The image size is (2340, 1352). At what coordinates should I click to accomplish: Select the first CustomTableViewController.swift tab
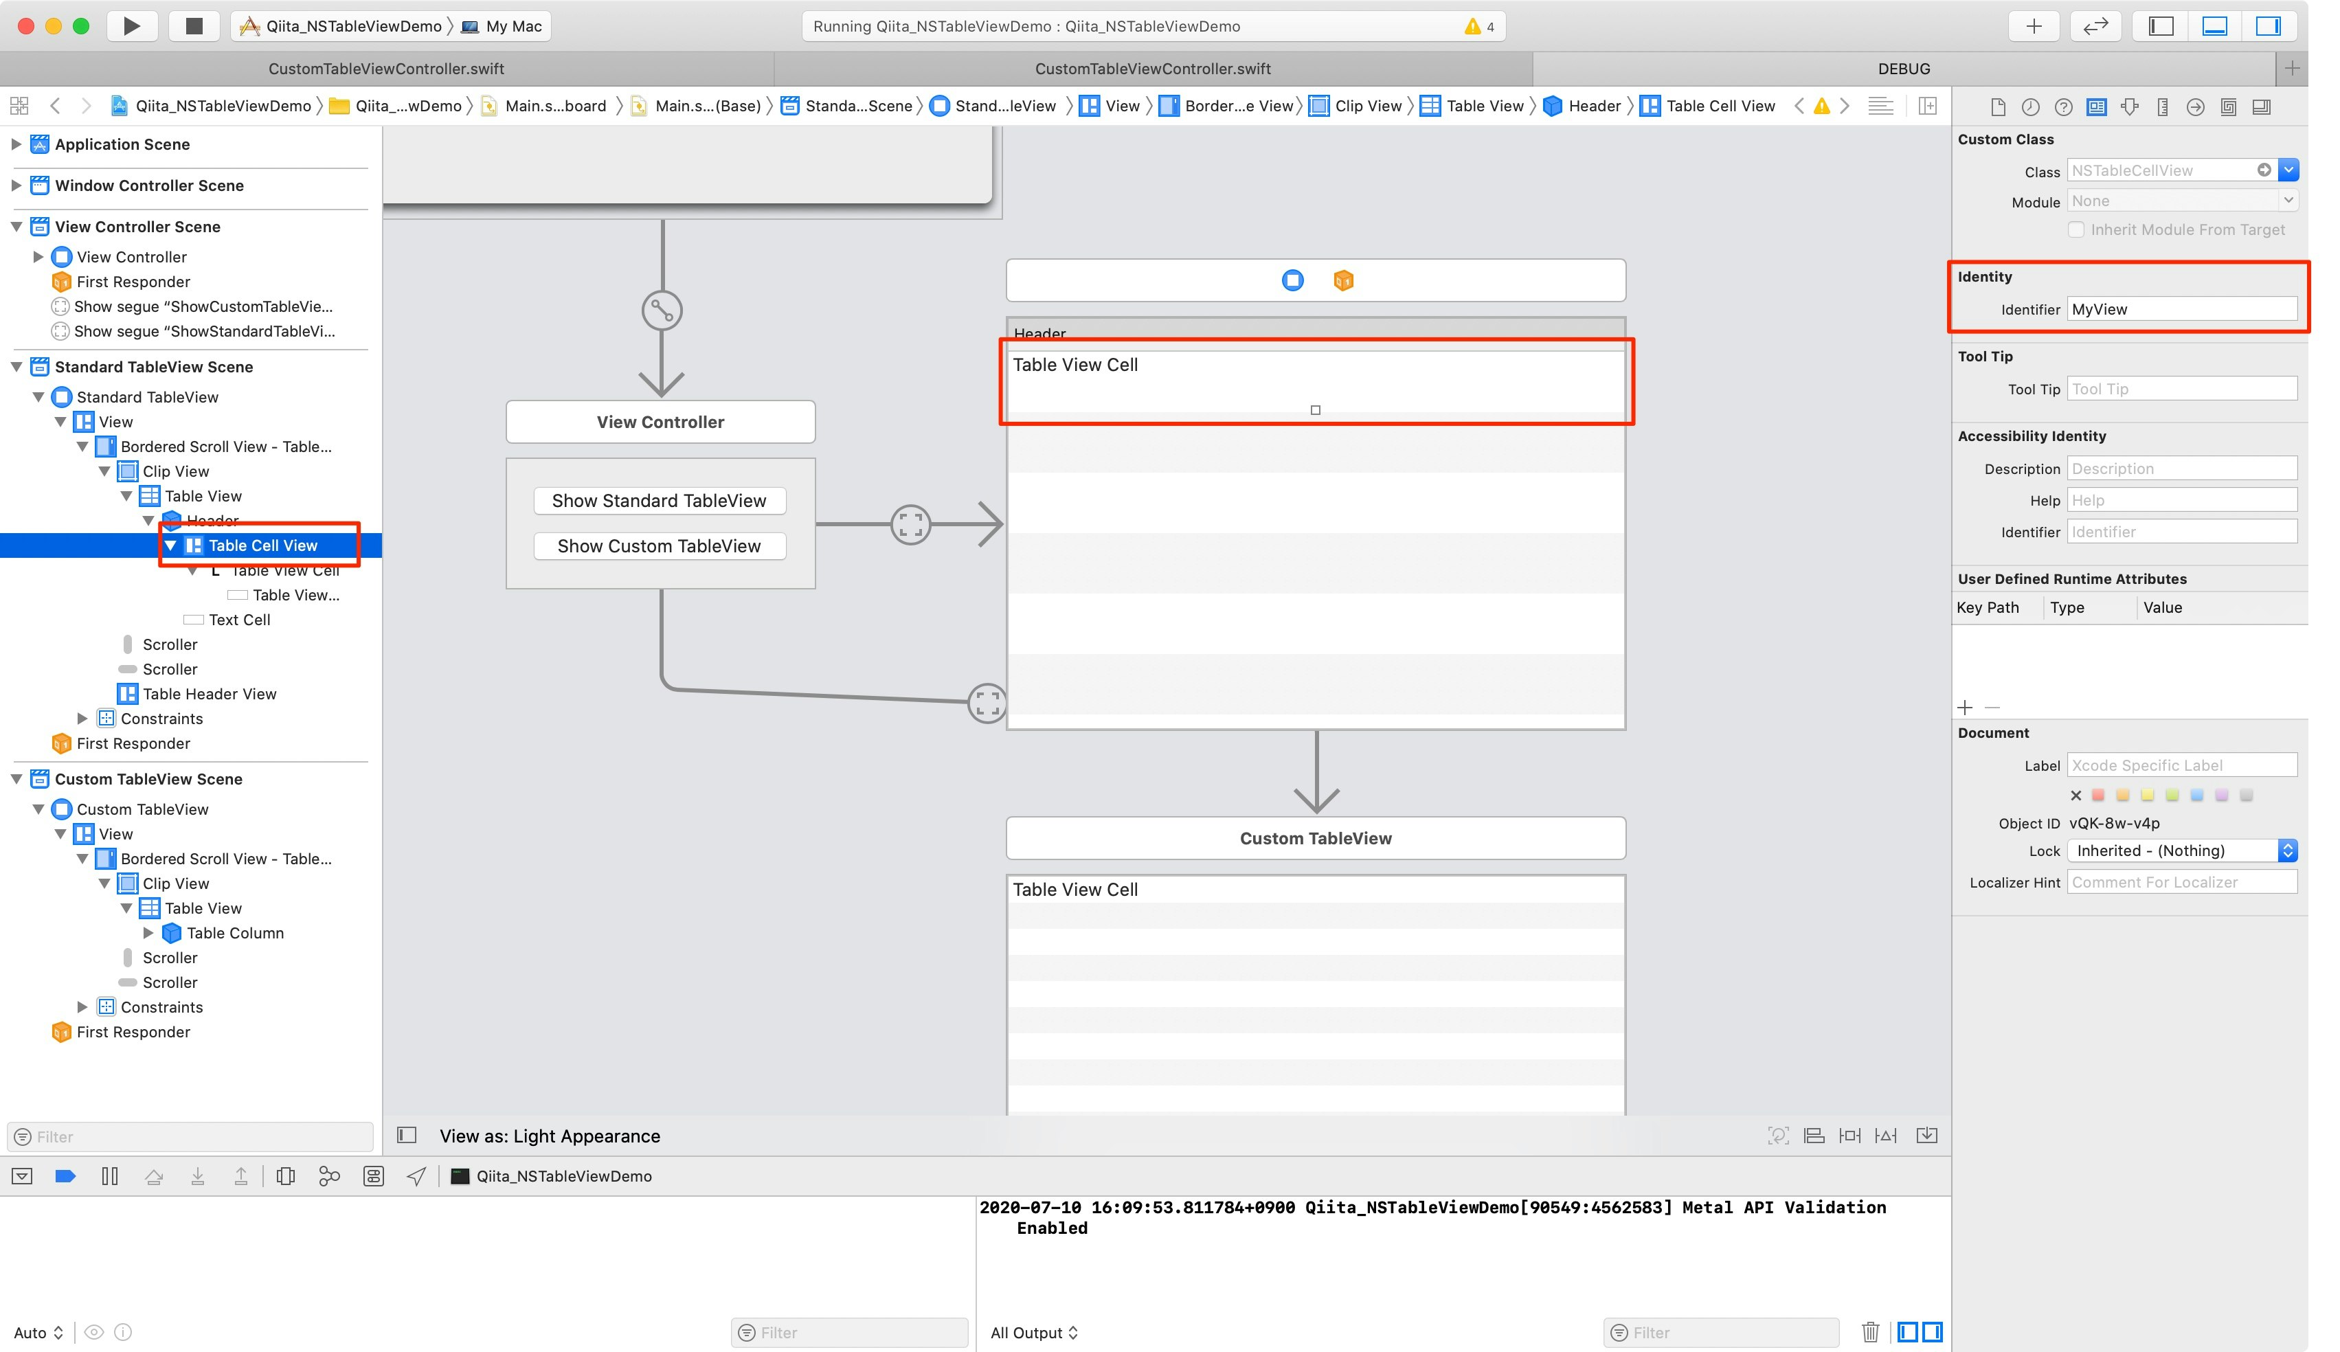386,69
